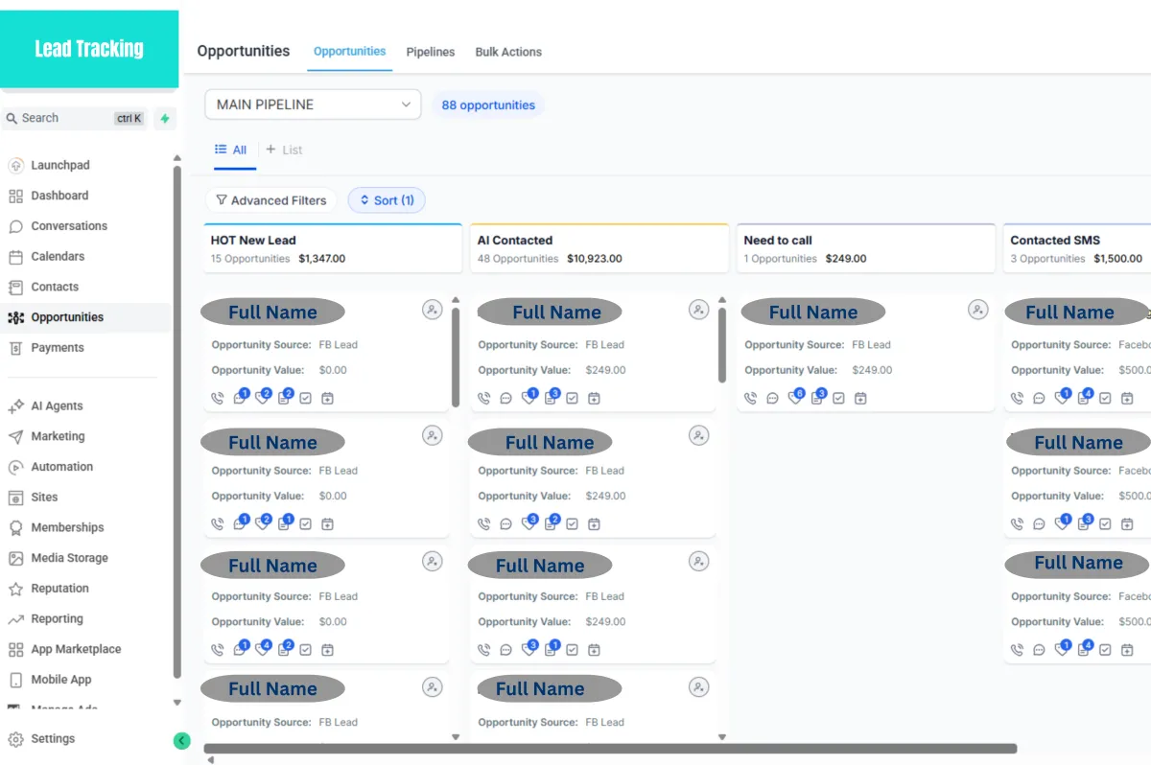Click the Opportunities page heading
The width and height of the screenshot is (1151, 765).
tap(244, 51)
